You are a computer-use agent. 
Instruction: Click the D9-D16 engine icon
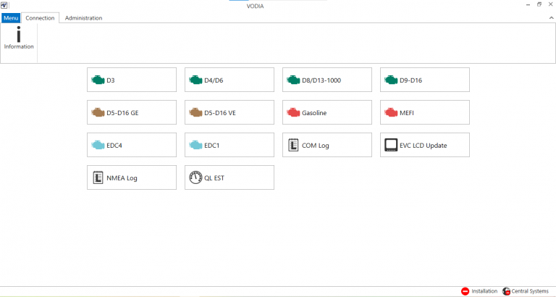[391, 80]
